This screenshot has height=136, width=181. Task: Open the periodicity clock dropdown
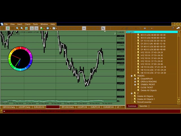click(48, 28)
